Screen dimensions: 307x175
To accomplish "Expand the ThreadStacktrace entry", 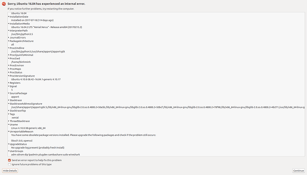I will (x=8, y=121).
